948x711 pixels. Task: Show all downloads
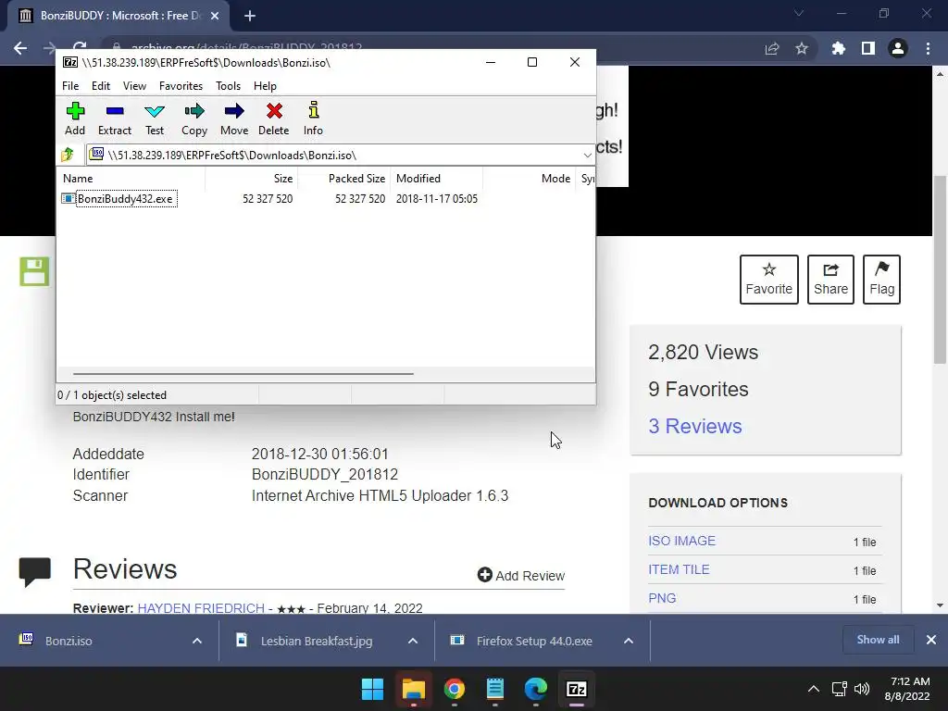[x=878, y=640]
